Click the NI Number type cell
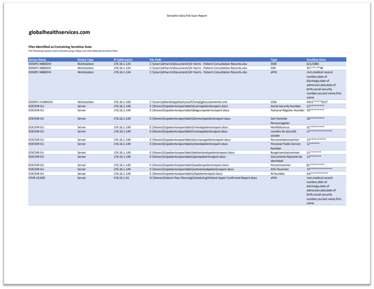 pyautogui.click(x=278, y=174)
